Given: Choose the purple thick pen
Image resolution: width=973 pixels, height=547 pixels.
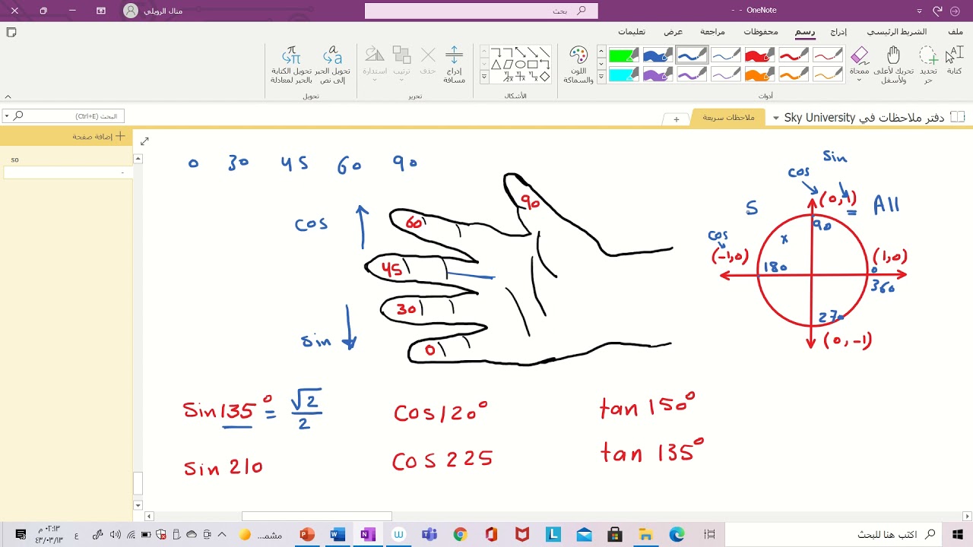Looking at the screenshot, I should click(x=658, y=74).
